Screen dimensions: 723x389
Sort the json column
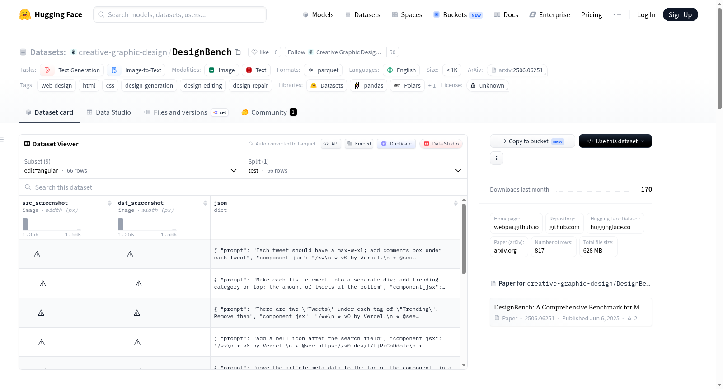click(x=455, y=203)
